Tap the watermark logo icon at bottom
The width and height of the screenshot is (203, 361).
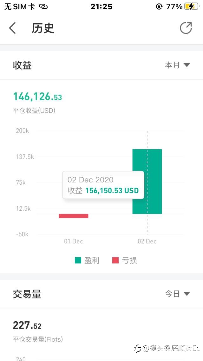pos(137,349)
